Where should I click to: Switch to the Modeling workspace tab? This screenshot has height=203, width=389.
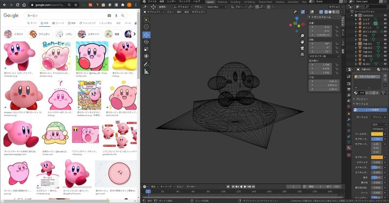coord(222,2)
